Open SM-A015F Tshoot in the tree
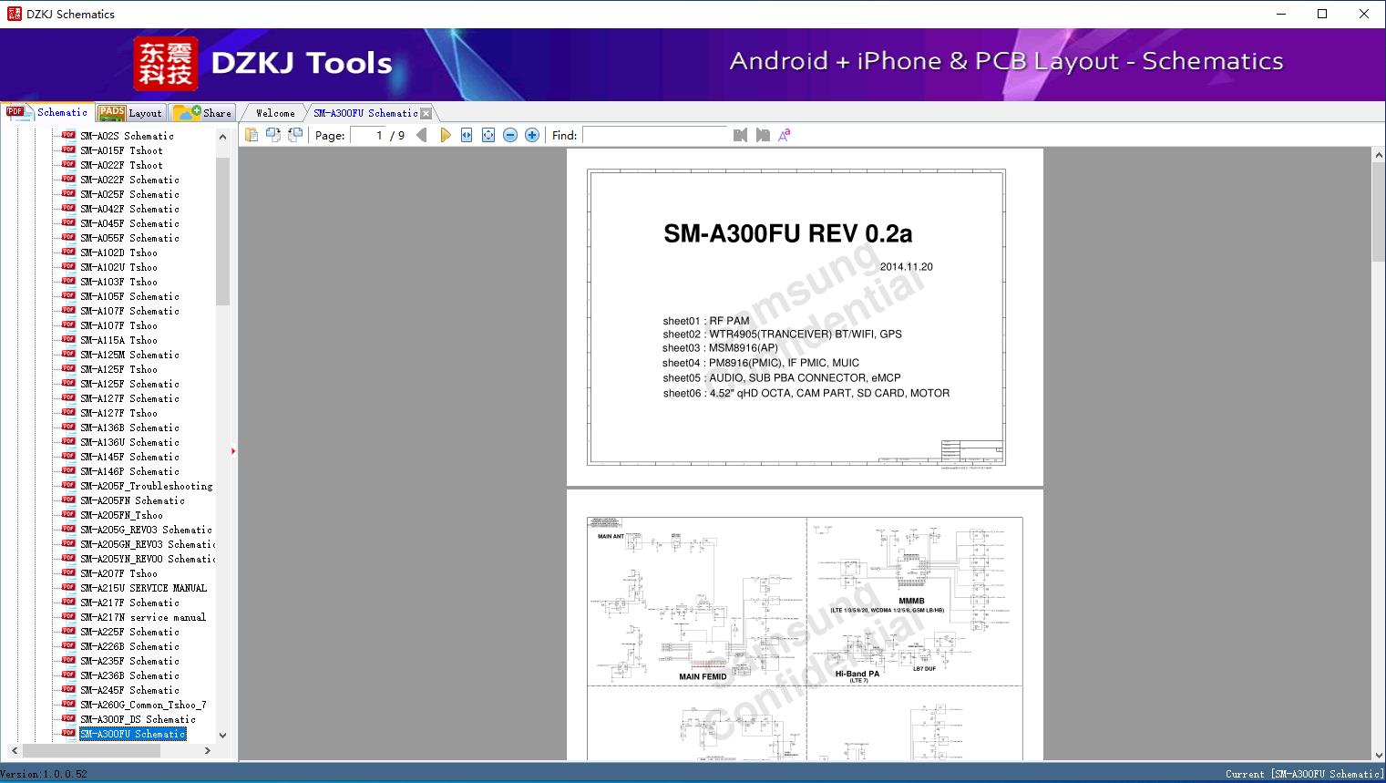The image size is (1386, 783). (x=121, y=150)
